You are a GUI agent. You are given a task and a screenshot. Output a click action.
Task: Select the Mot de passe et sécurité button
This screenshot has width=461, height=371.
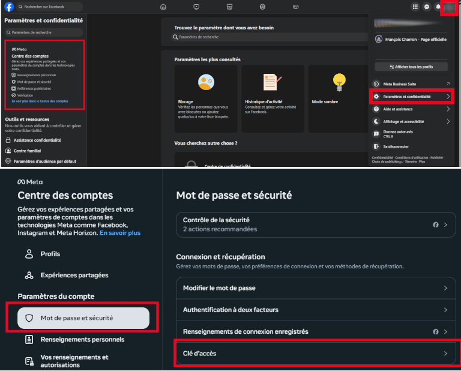(x=83, y=318)
